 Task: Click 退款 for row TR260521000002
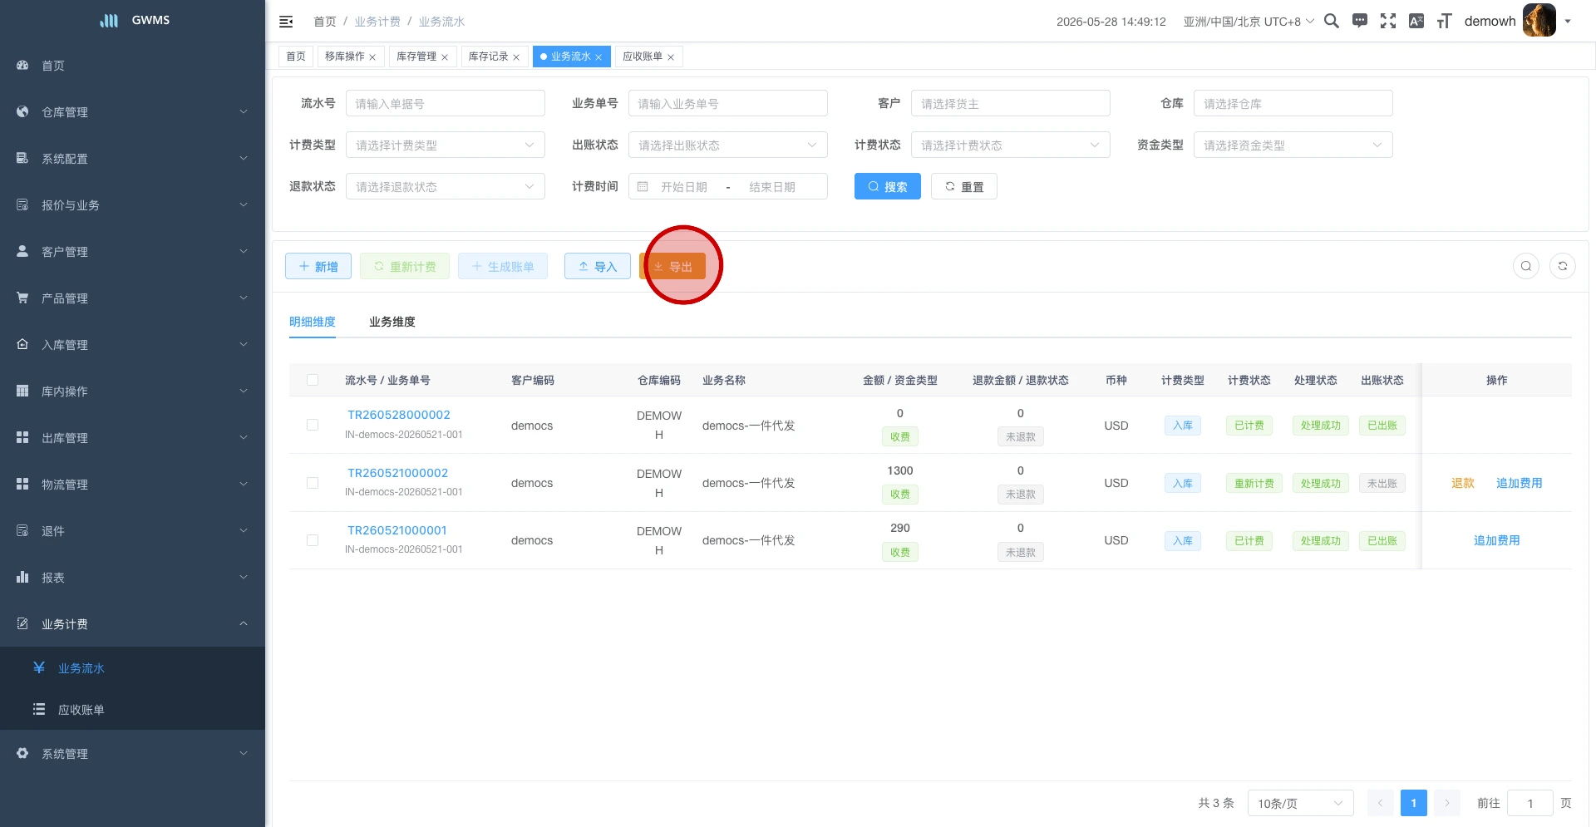[x=1463, y=483]
